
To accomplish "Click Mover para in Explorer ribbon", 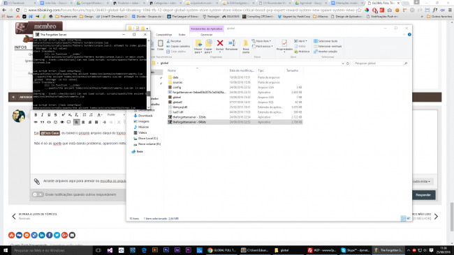I will pos(198,46).
